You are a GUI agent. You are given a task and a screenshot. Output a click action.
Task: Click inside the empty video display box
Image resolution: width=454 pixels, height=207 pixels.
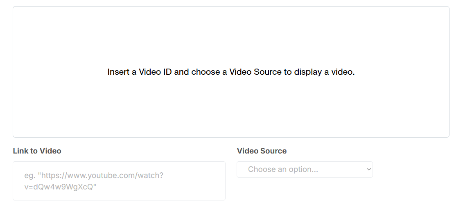[x=231, y=37]
